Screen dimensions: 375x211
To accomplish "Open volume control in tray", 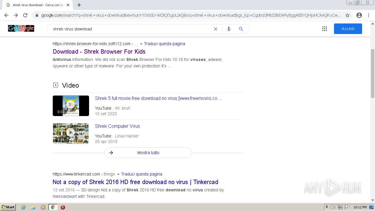I will [x=333, y=207].
